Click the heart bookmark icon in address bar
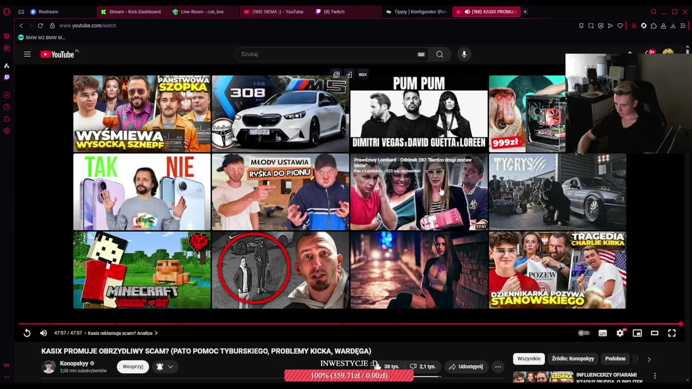This screenshot has height=389, width=692. coord(620,25)
